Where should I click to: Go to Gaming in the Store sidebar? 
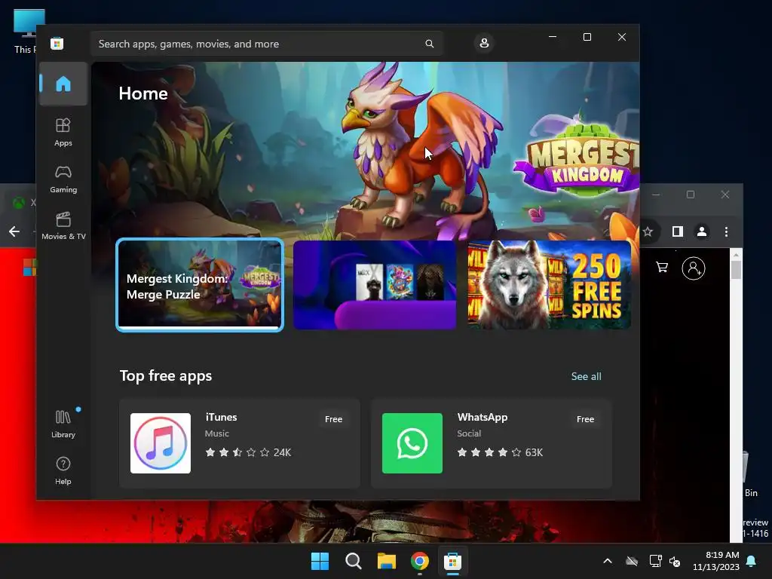point(63,179)
